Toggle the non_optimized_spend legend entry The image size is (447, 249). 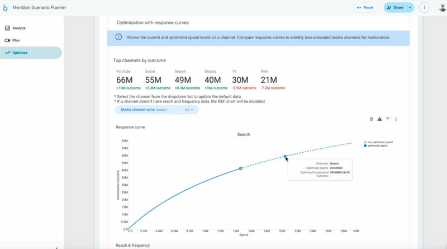[380, 142]
